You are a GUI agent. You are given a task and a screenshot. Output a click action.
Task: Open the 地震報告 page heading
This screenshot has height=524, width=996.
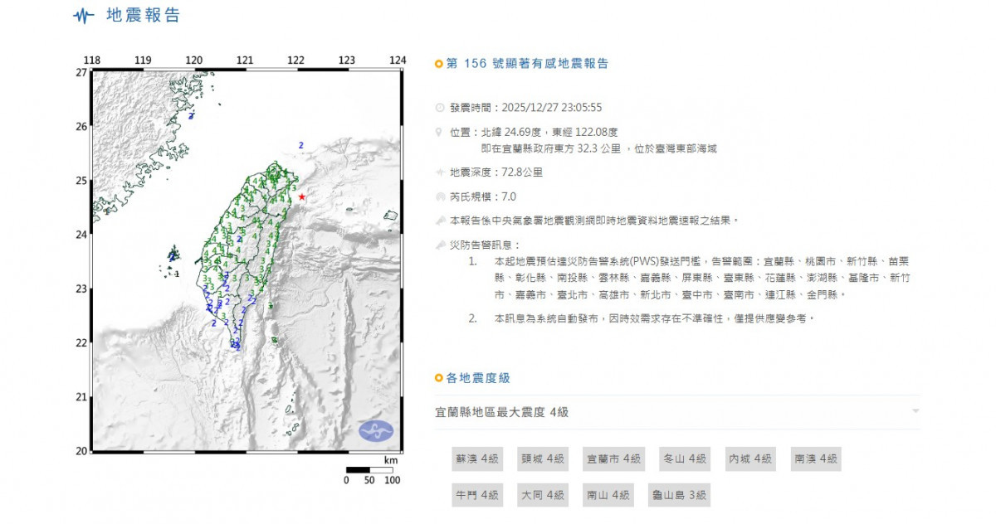point(143,16)
